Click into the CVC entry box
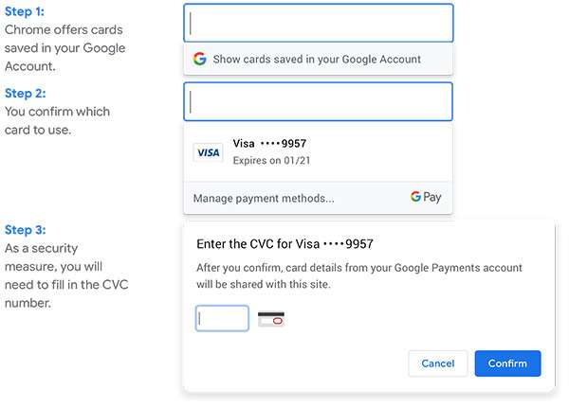The width and height of the screenshot is (569, 407). (222, 318)
